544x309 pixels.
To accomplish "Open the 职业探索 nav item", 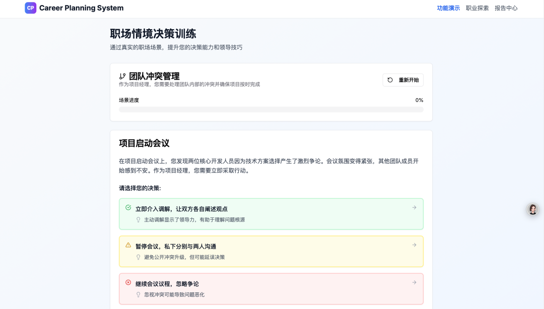I will tap(477, 8).
